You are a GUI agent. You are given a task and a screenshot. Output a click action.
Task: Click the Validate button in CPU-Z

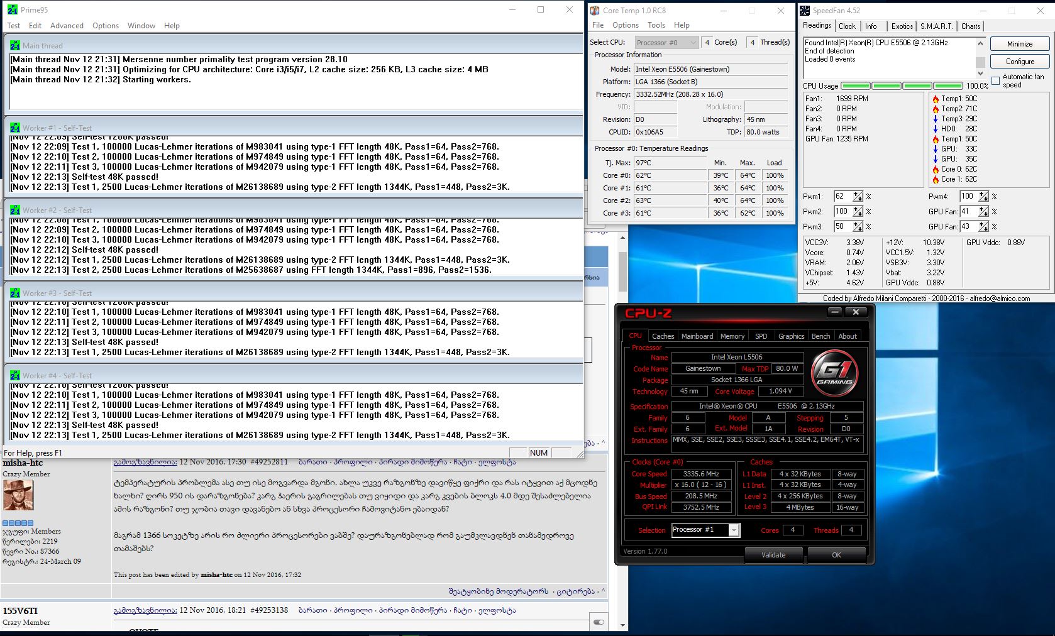pyautogui.click(x=773, y=555)
